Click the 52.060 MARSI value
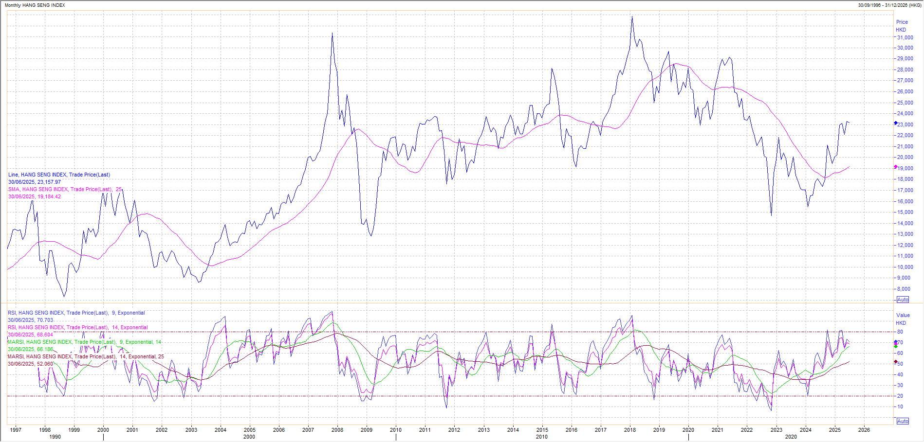This screenshot has width=924, height=442. pos(45,364)
